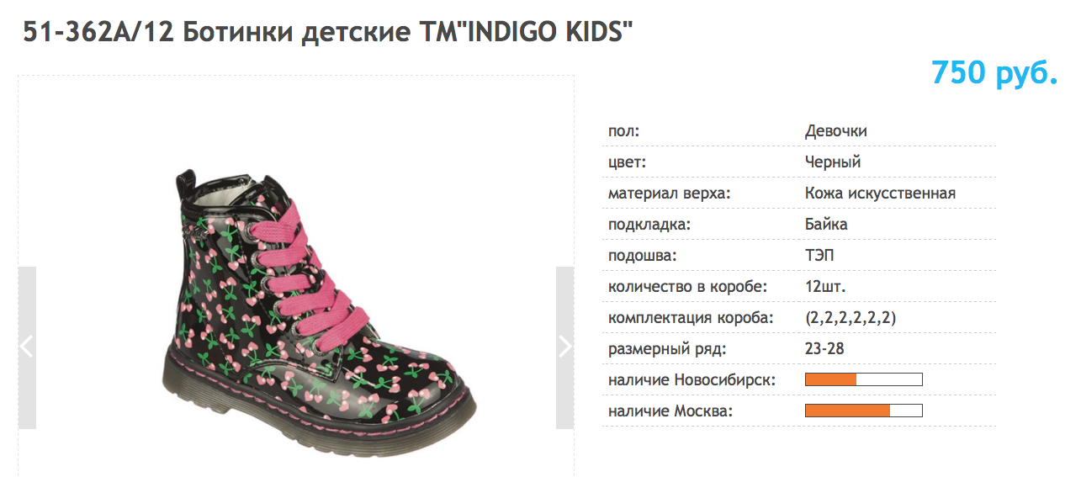Click the "наличие Москва" label

670,411
